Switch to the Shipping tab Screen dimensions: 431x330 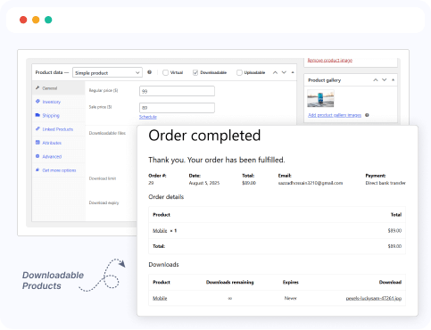[x=58, y=115]
